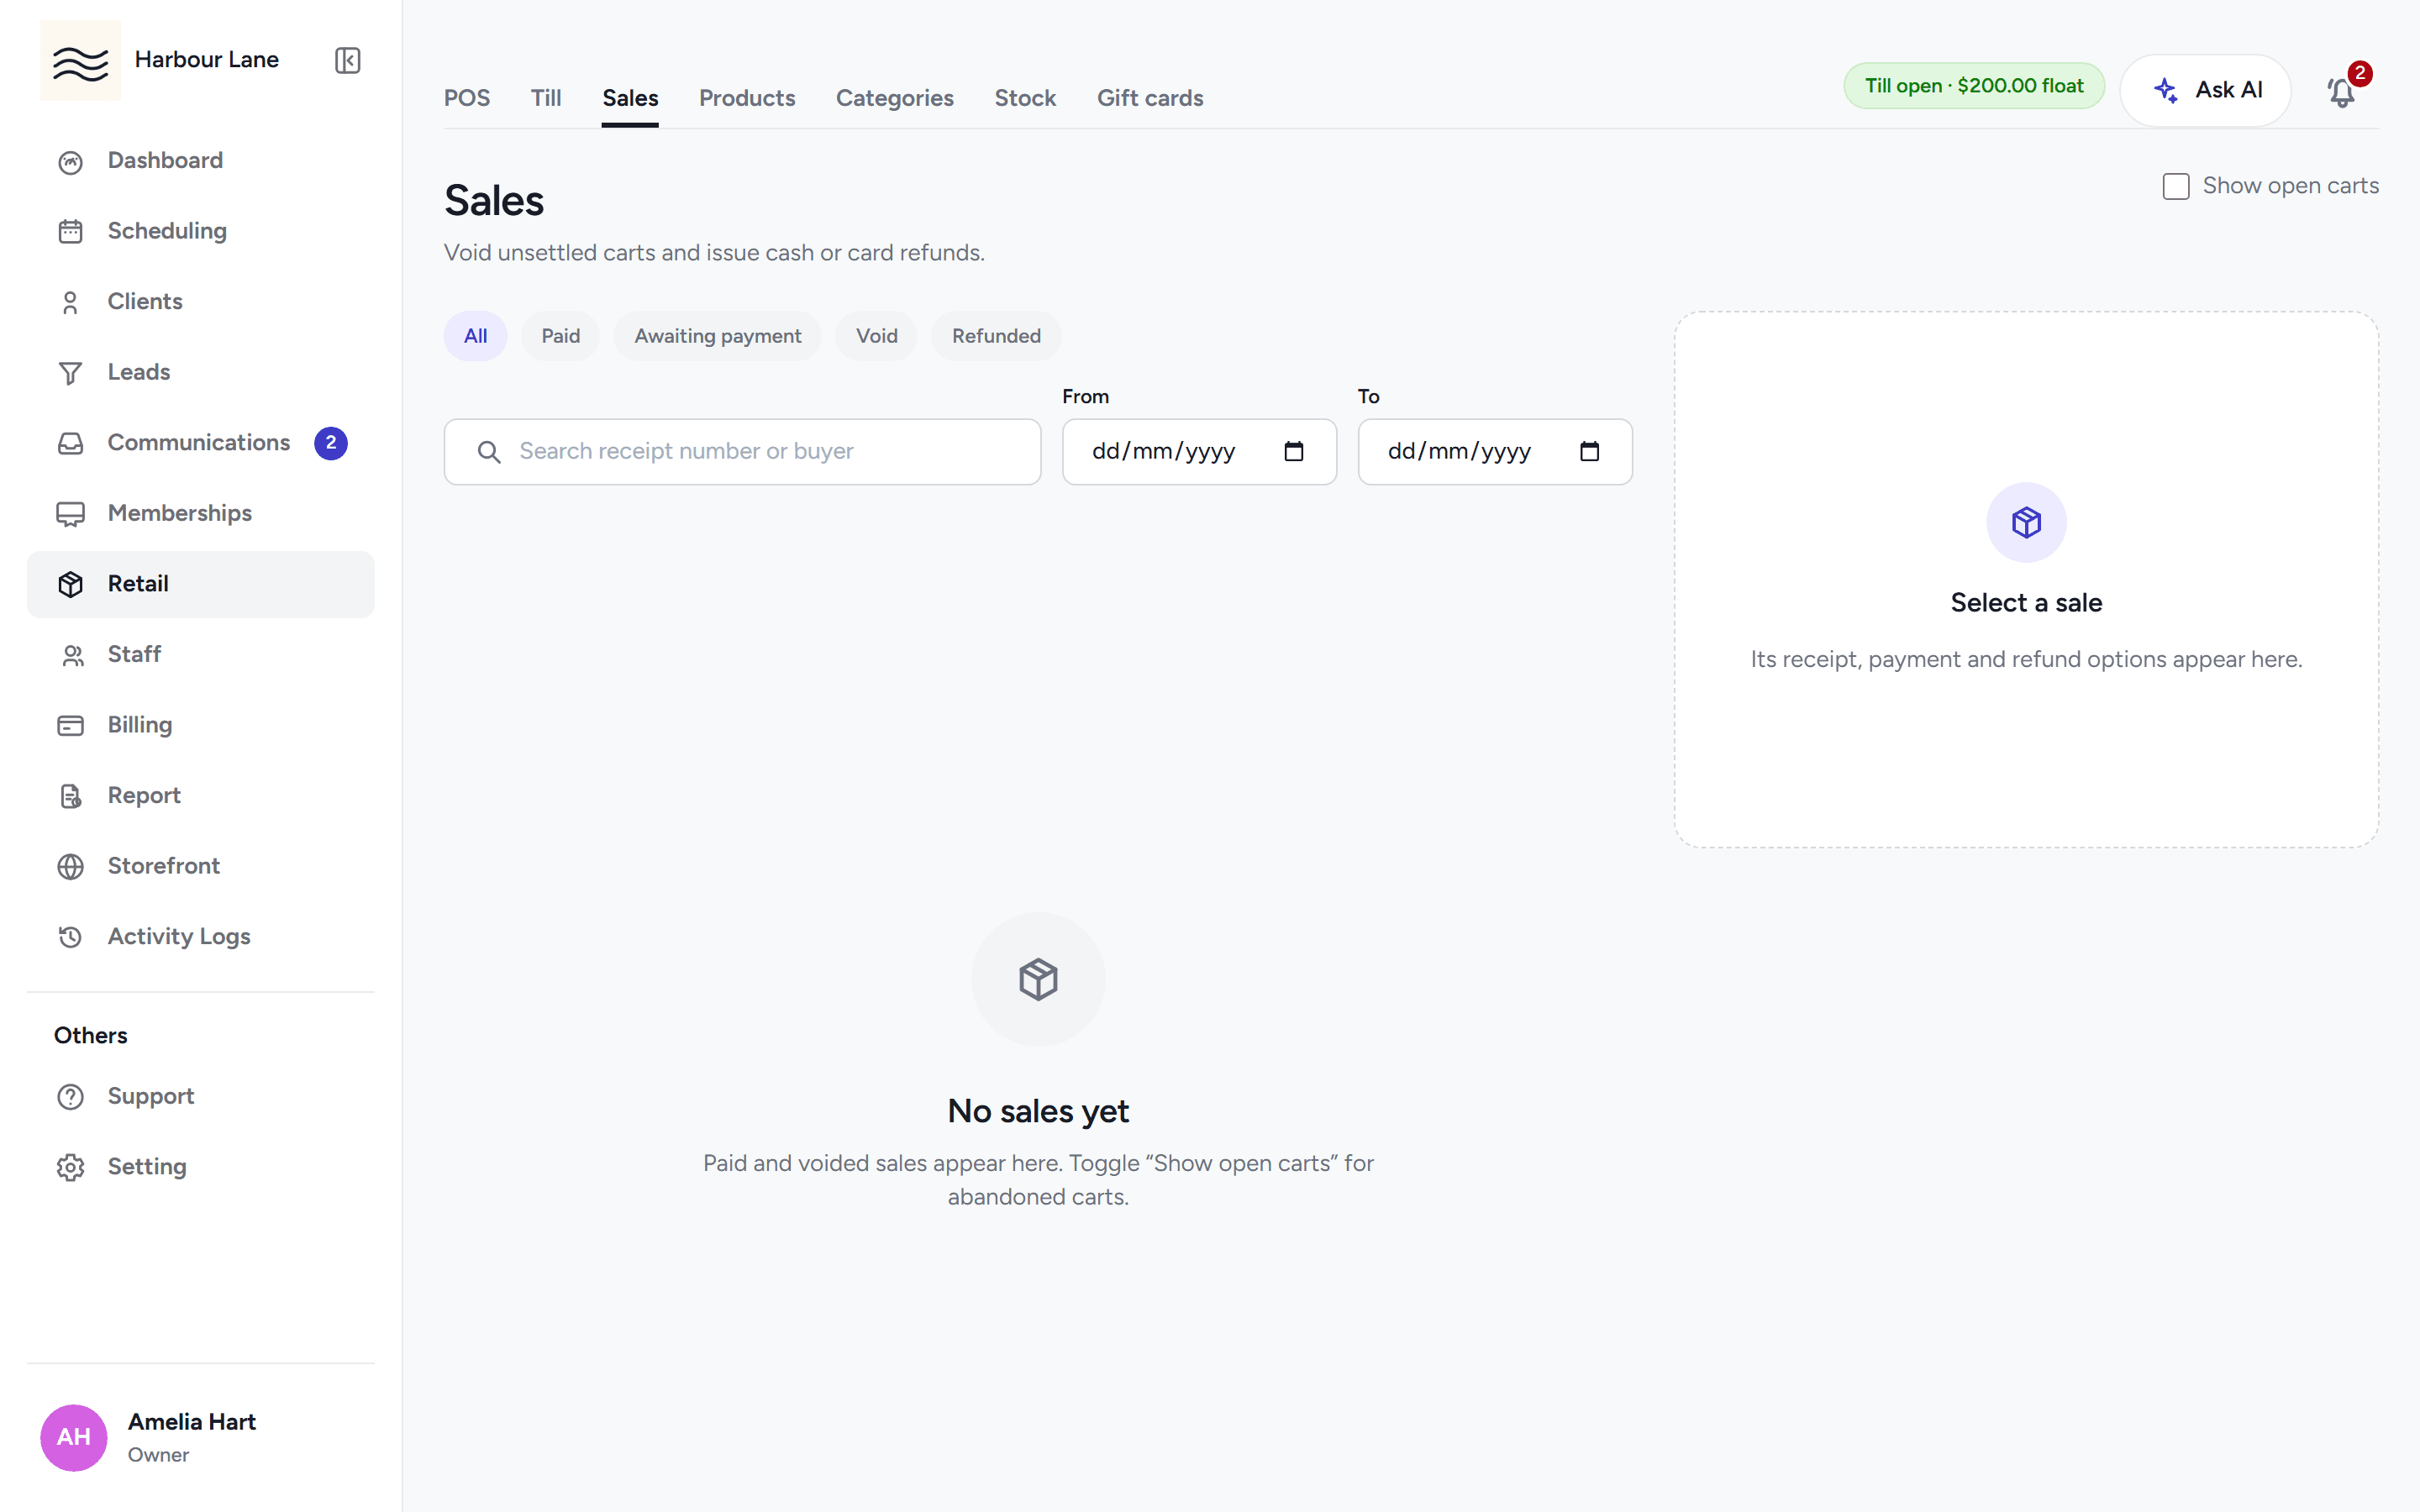Switch to the Stock tab
Image resolution: width=2420 pixels, height=1512 pixels.
click(1025, 98)
